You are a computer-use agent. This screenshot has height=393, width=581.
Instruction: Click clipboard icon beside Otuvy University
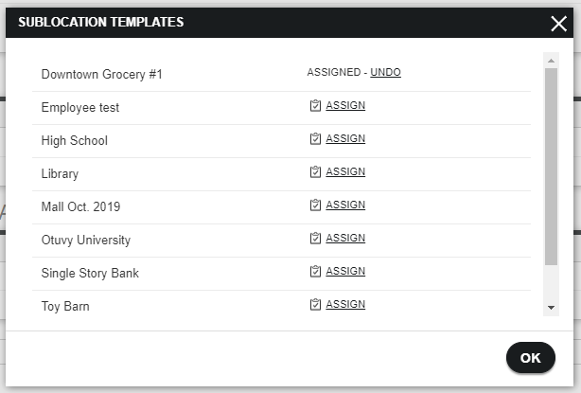(315, 238)
